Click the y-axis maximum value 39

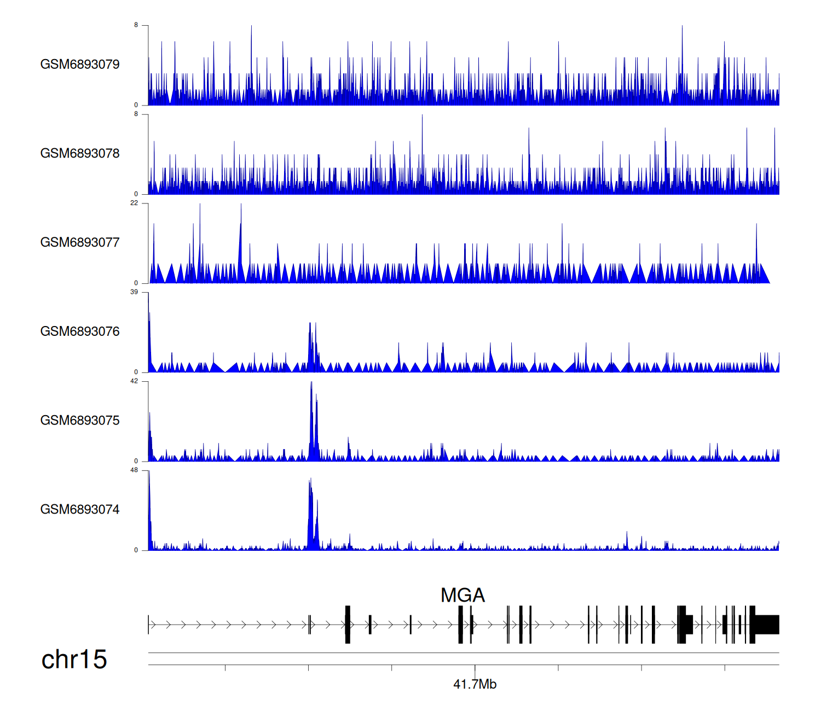click(134, 292)
